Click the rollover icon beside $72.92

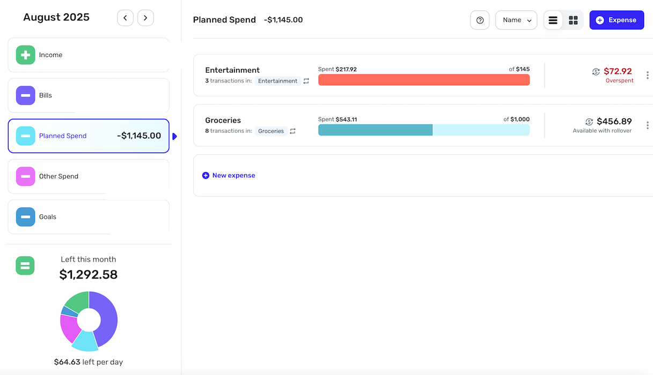tap(596, 72)
